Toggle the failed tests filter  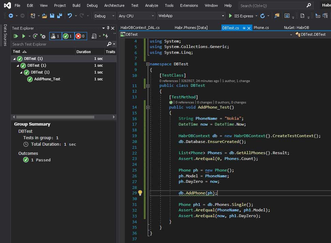(80, 36)
